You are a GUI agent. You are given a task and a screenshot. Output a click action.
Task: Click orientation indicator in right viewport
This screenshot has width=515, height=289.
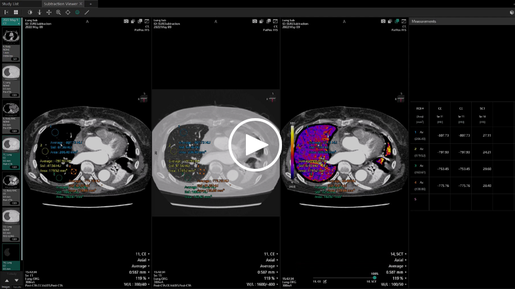click(x=400, y=98)
